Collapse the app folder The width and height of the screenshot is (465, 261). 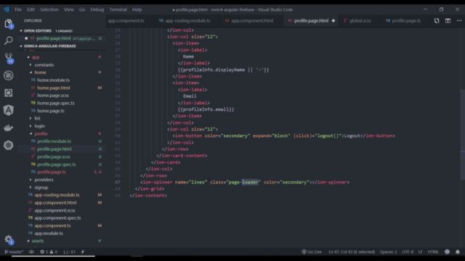[36, 57]
